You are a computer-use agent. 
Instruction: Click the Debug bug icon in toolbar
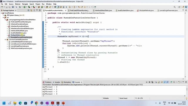(20, 7)
